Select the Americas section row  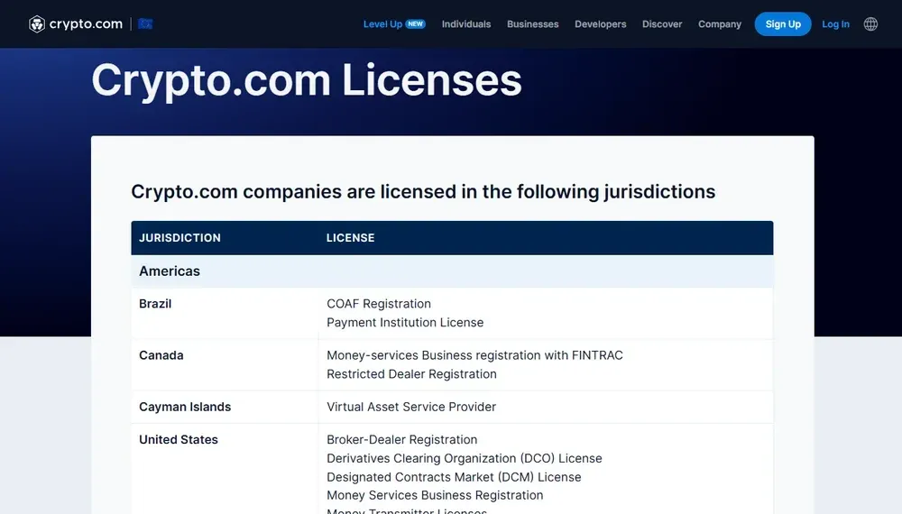(x=452, y=271)
